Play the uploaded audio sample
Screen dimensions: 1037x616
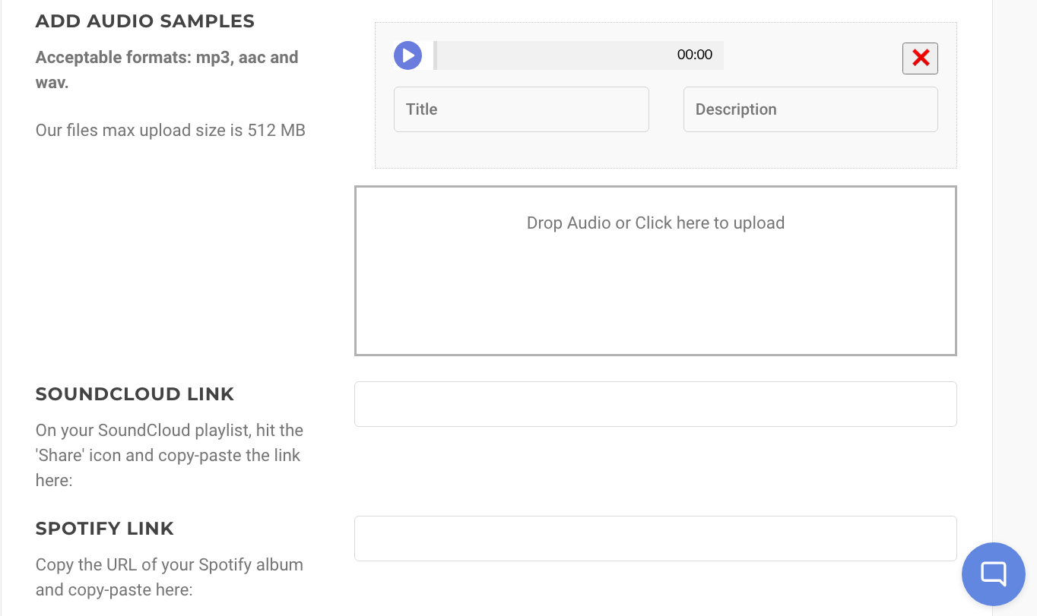[x=408, y=55]
